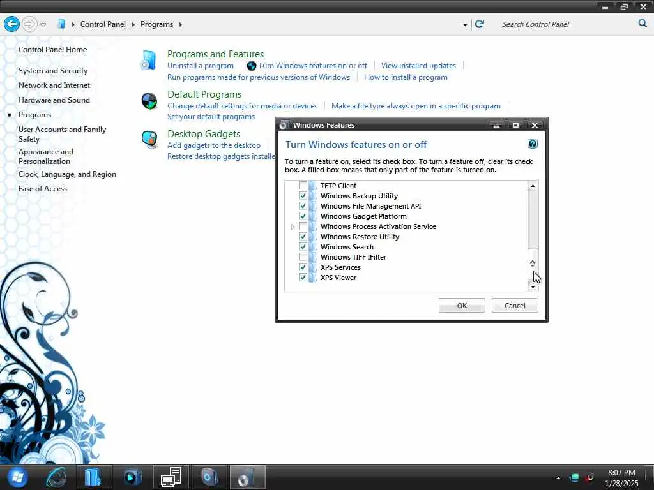The height and width of the screenshot is (490, 654).
Task: Uncheck Windows Restore Utility checkbox
Action: [x=303, y=237]
